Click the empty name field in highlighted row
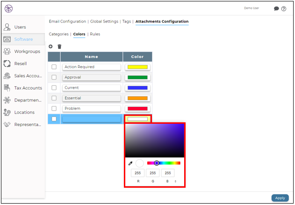The height and width of the screenshot is (205, 295). point(92,119)
